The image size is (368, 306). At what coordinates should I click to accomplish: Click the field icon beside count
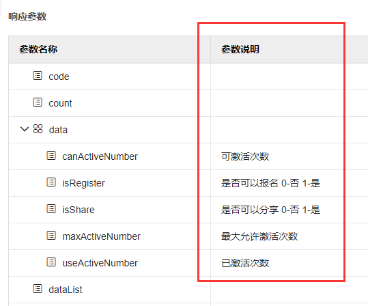38,102
